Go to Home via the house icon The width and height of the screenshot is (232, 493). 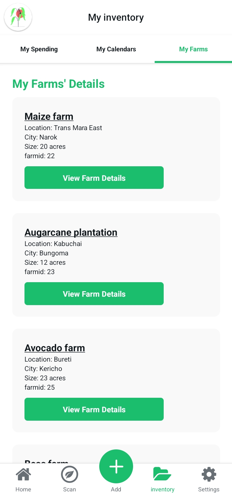(x=24, y=475)
